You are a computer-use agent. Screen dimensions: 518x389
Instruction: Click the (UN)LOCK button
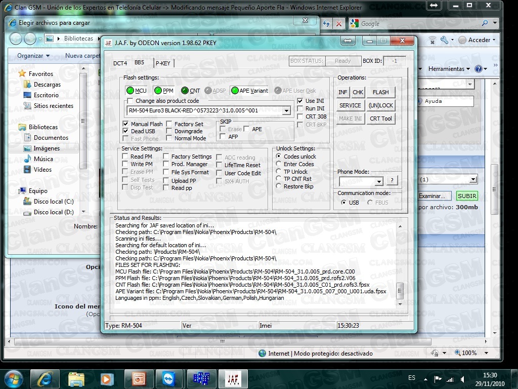381,105
